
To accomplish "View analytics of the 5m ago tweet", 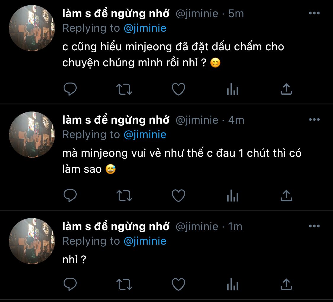I will [x=233, y=89].
